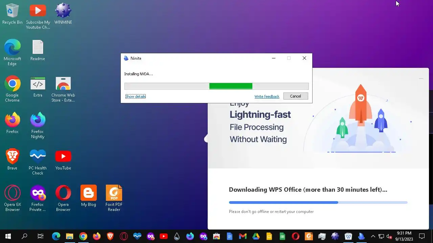Open taskbar Search magnifier
Viewport: 433px width, 243px height.
[24, 236]
